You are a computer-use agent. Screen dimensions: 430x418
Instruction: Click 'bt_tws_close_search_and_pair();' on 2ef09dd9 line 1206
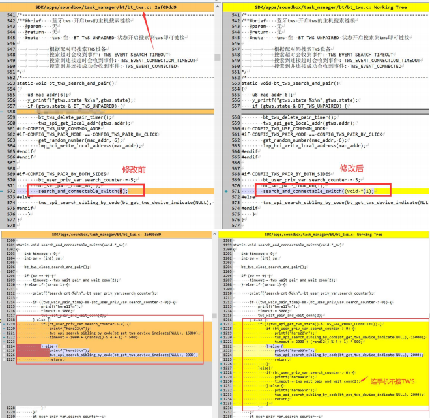(x=57, y=267)
